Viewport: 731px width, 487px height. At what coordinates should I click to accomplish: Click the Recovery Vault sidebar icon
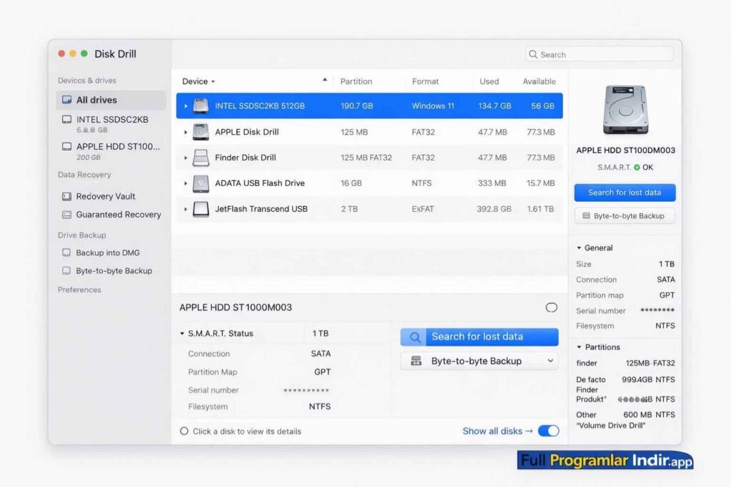pos(66,196)
